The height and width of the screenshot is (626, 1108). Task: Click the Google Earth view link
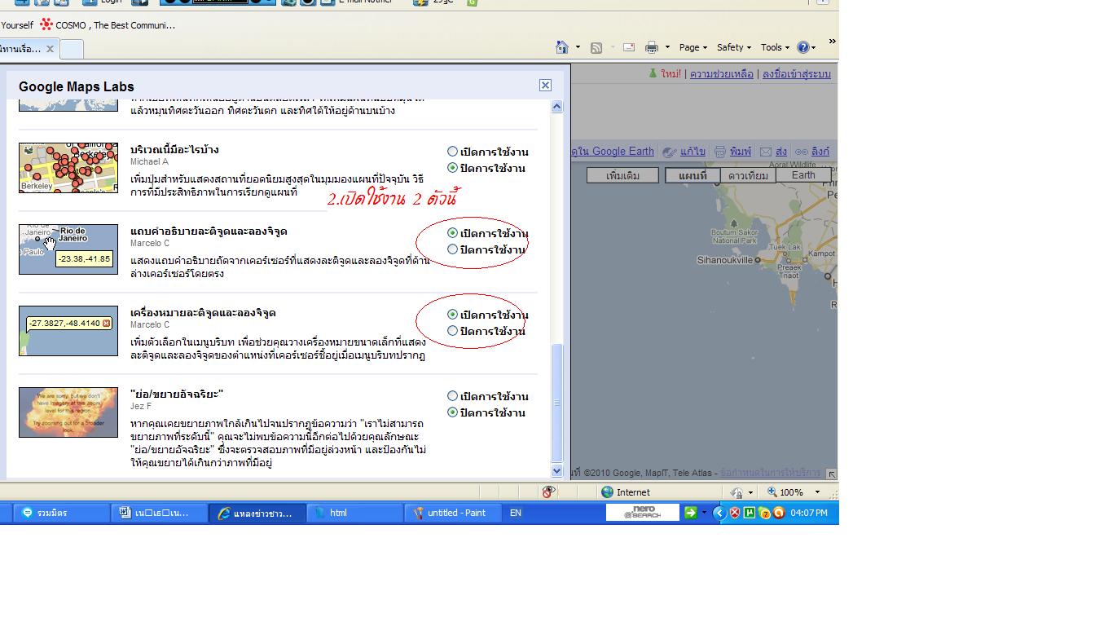(x=613, y=152)
